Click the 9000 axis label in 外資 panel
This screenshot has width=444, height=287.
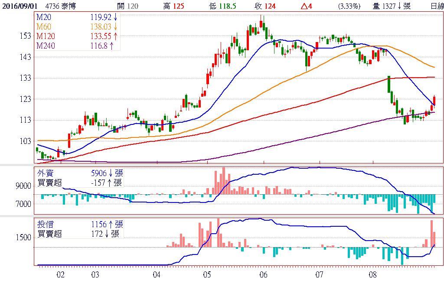coord(23,186)
